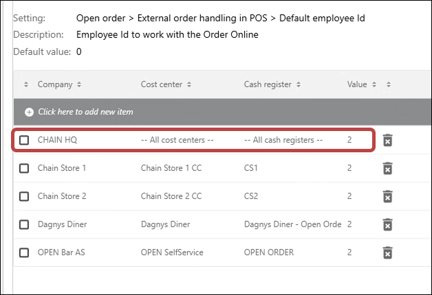Screen dimensions: 432x295
Task: Select the Dagnys Diner cost center cell
Action: (166, 224)
